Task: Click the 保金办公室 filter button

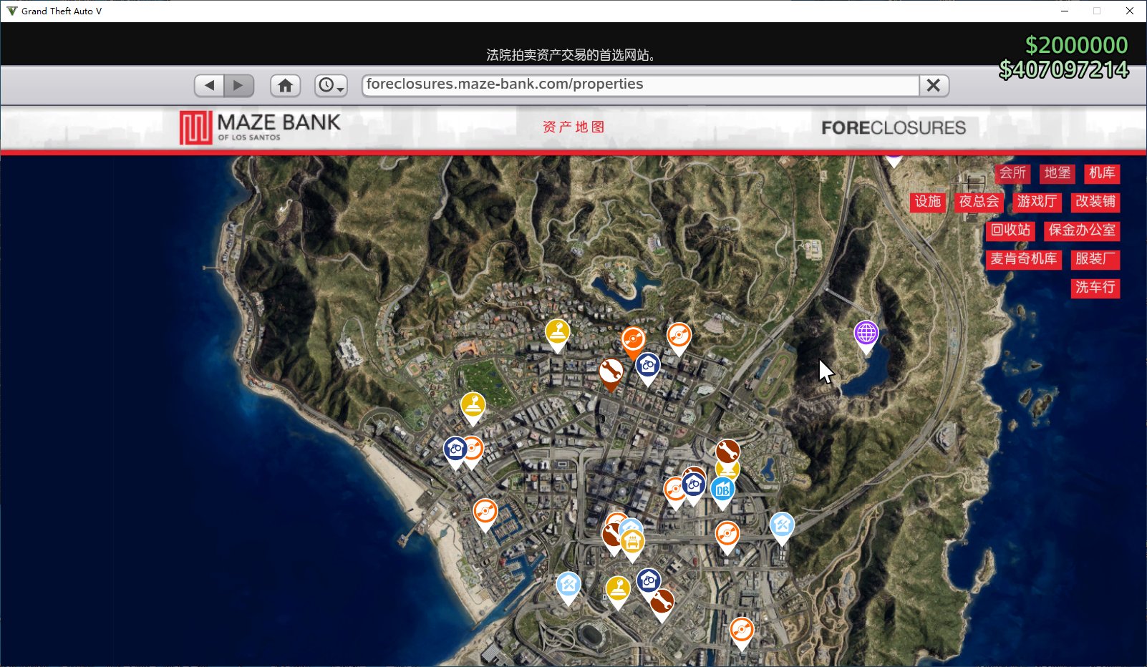Action: click(1082, 230)
